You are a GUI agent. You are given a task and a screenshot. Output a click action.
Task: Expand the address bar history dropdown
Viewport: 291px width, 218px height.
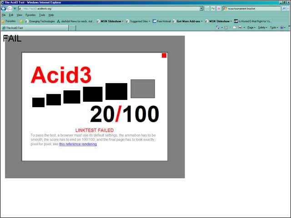click(x=201, y=9)
